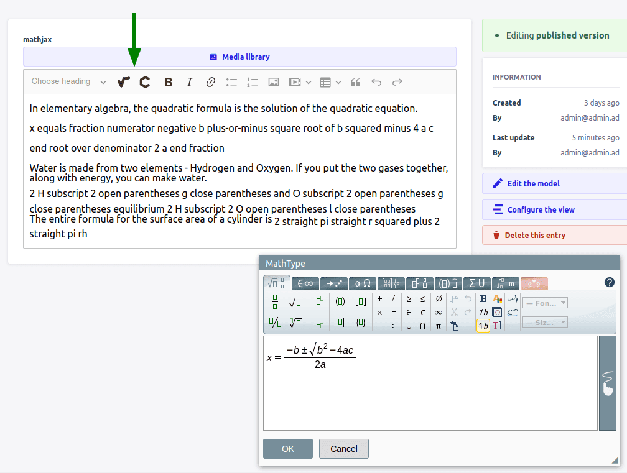Insert a fraction template in MathType
Image resolution: width=627 pixels, height=473 pixels.
click(x=275, y=301)
